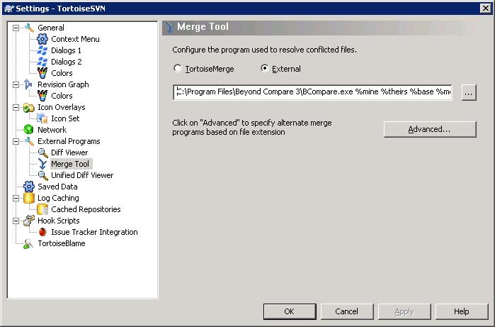The height and width of the screenshot is (327, 495).
Task: Open the Unified Diff Viewer settings page
Action: tap(82, 175)
